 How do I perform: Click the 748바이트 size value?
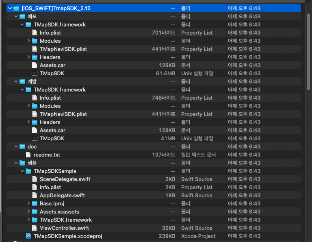164,98
